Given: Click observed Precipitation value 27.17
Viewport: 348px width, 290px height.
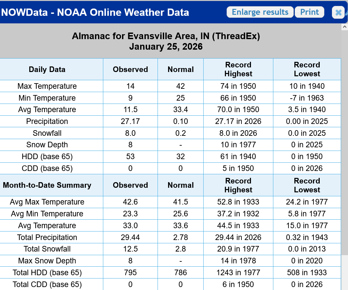Looking at the screenshot, I should pos(130,121).
